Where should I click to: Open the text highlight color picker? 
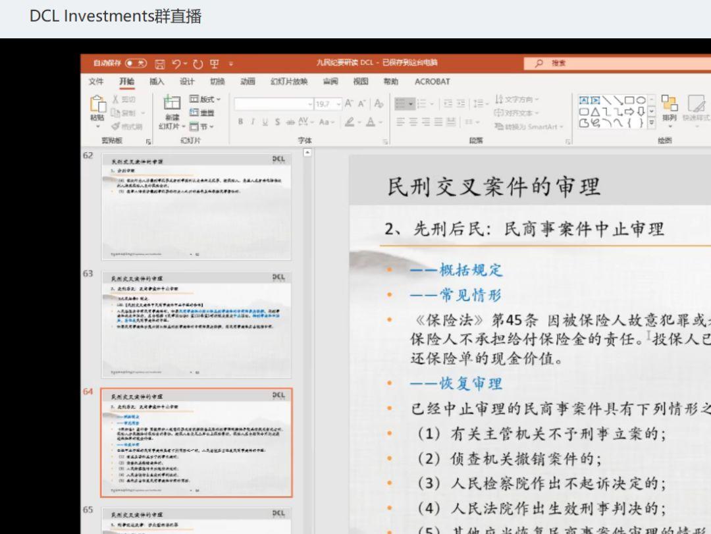coord(352,122)
